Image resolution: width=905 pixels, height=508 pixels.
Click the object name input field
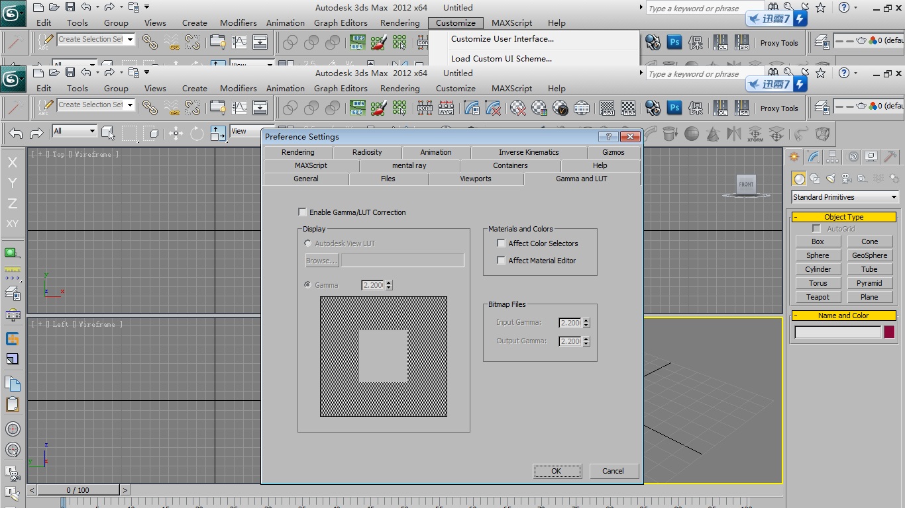[x=838, y=332]
